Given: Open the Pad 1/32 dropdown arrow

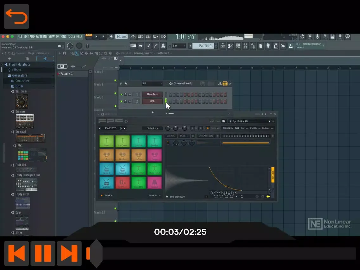Looking at the screenshot, I should coord(125,128).
